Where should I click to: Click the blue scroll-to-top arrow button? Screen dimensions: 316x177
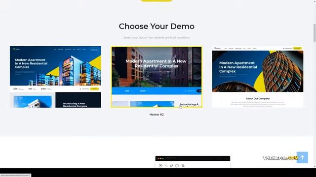302,157
